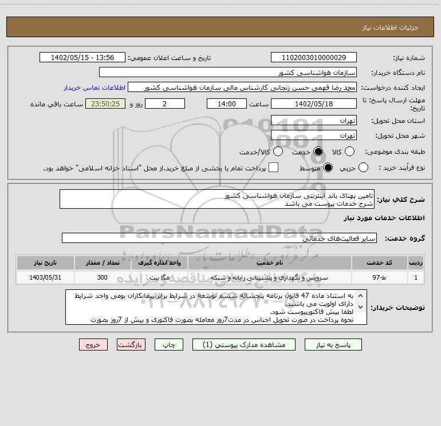Screen dimensions: 441x426
Task: Click the remaining days field showing 2
Action: pos(165,103)
